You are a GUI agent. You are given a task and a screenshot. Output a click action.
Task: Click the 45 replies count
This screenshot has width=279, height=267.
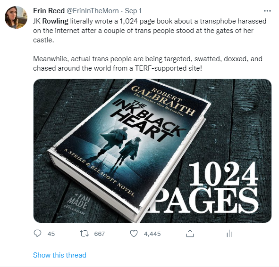(51, 234)
